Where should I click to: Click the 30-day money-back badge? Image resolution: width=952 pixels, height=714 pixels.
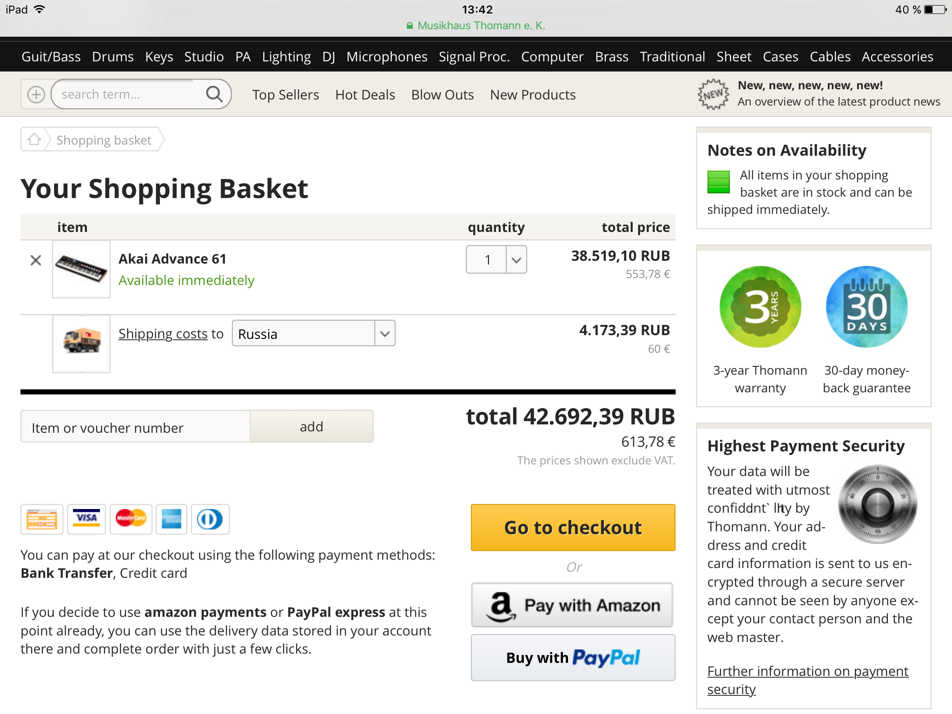(x=866, y=307)
